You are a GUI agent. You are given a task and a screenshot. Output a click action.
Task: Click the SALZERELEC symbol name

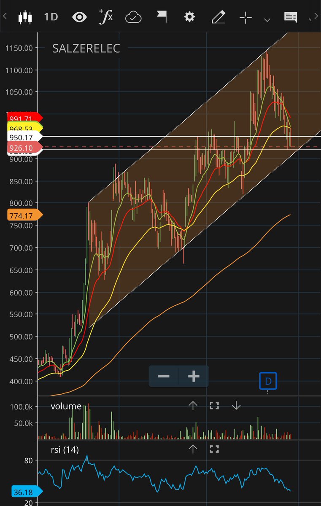point(86,48)
